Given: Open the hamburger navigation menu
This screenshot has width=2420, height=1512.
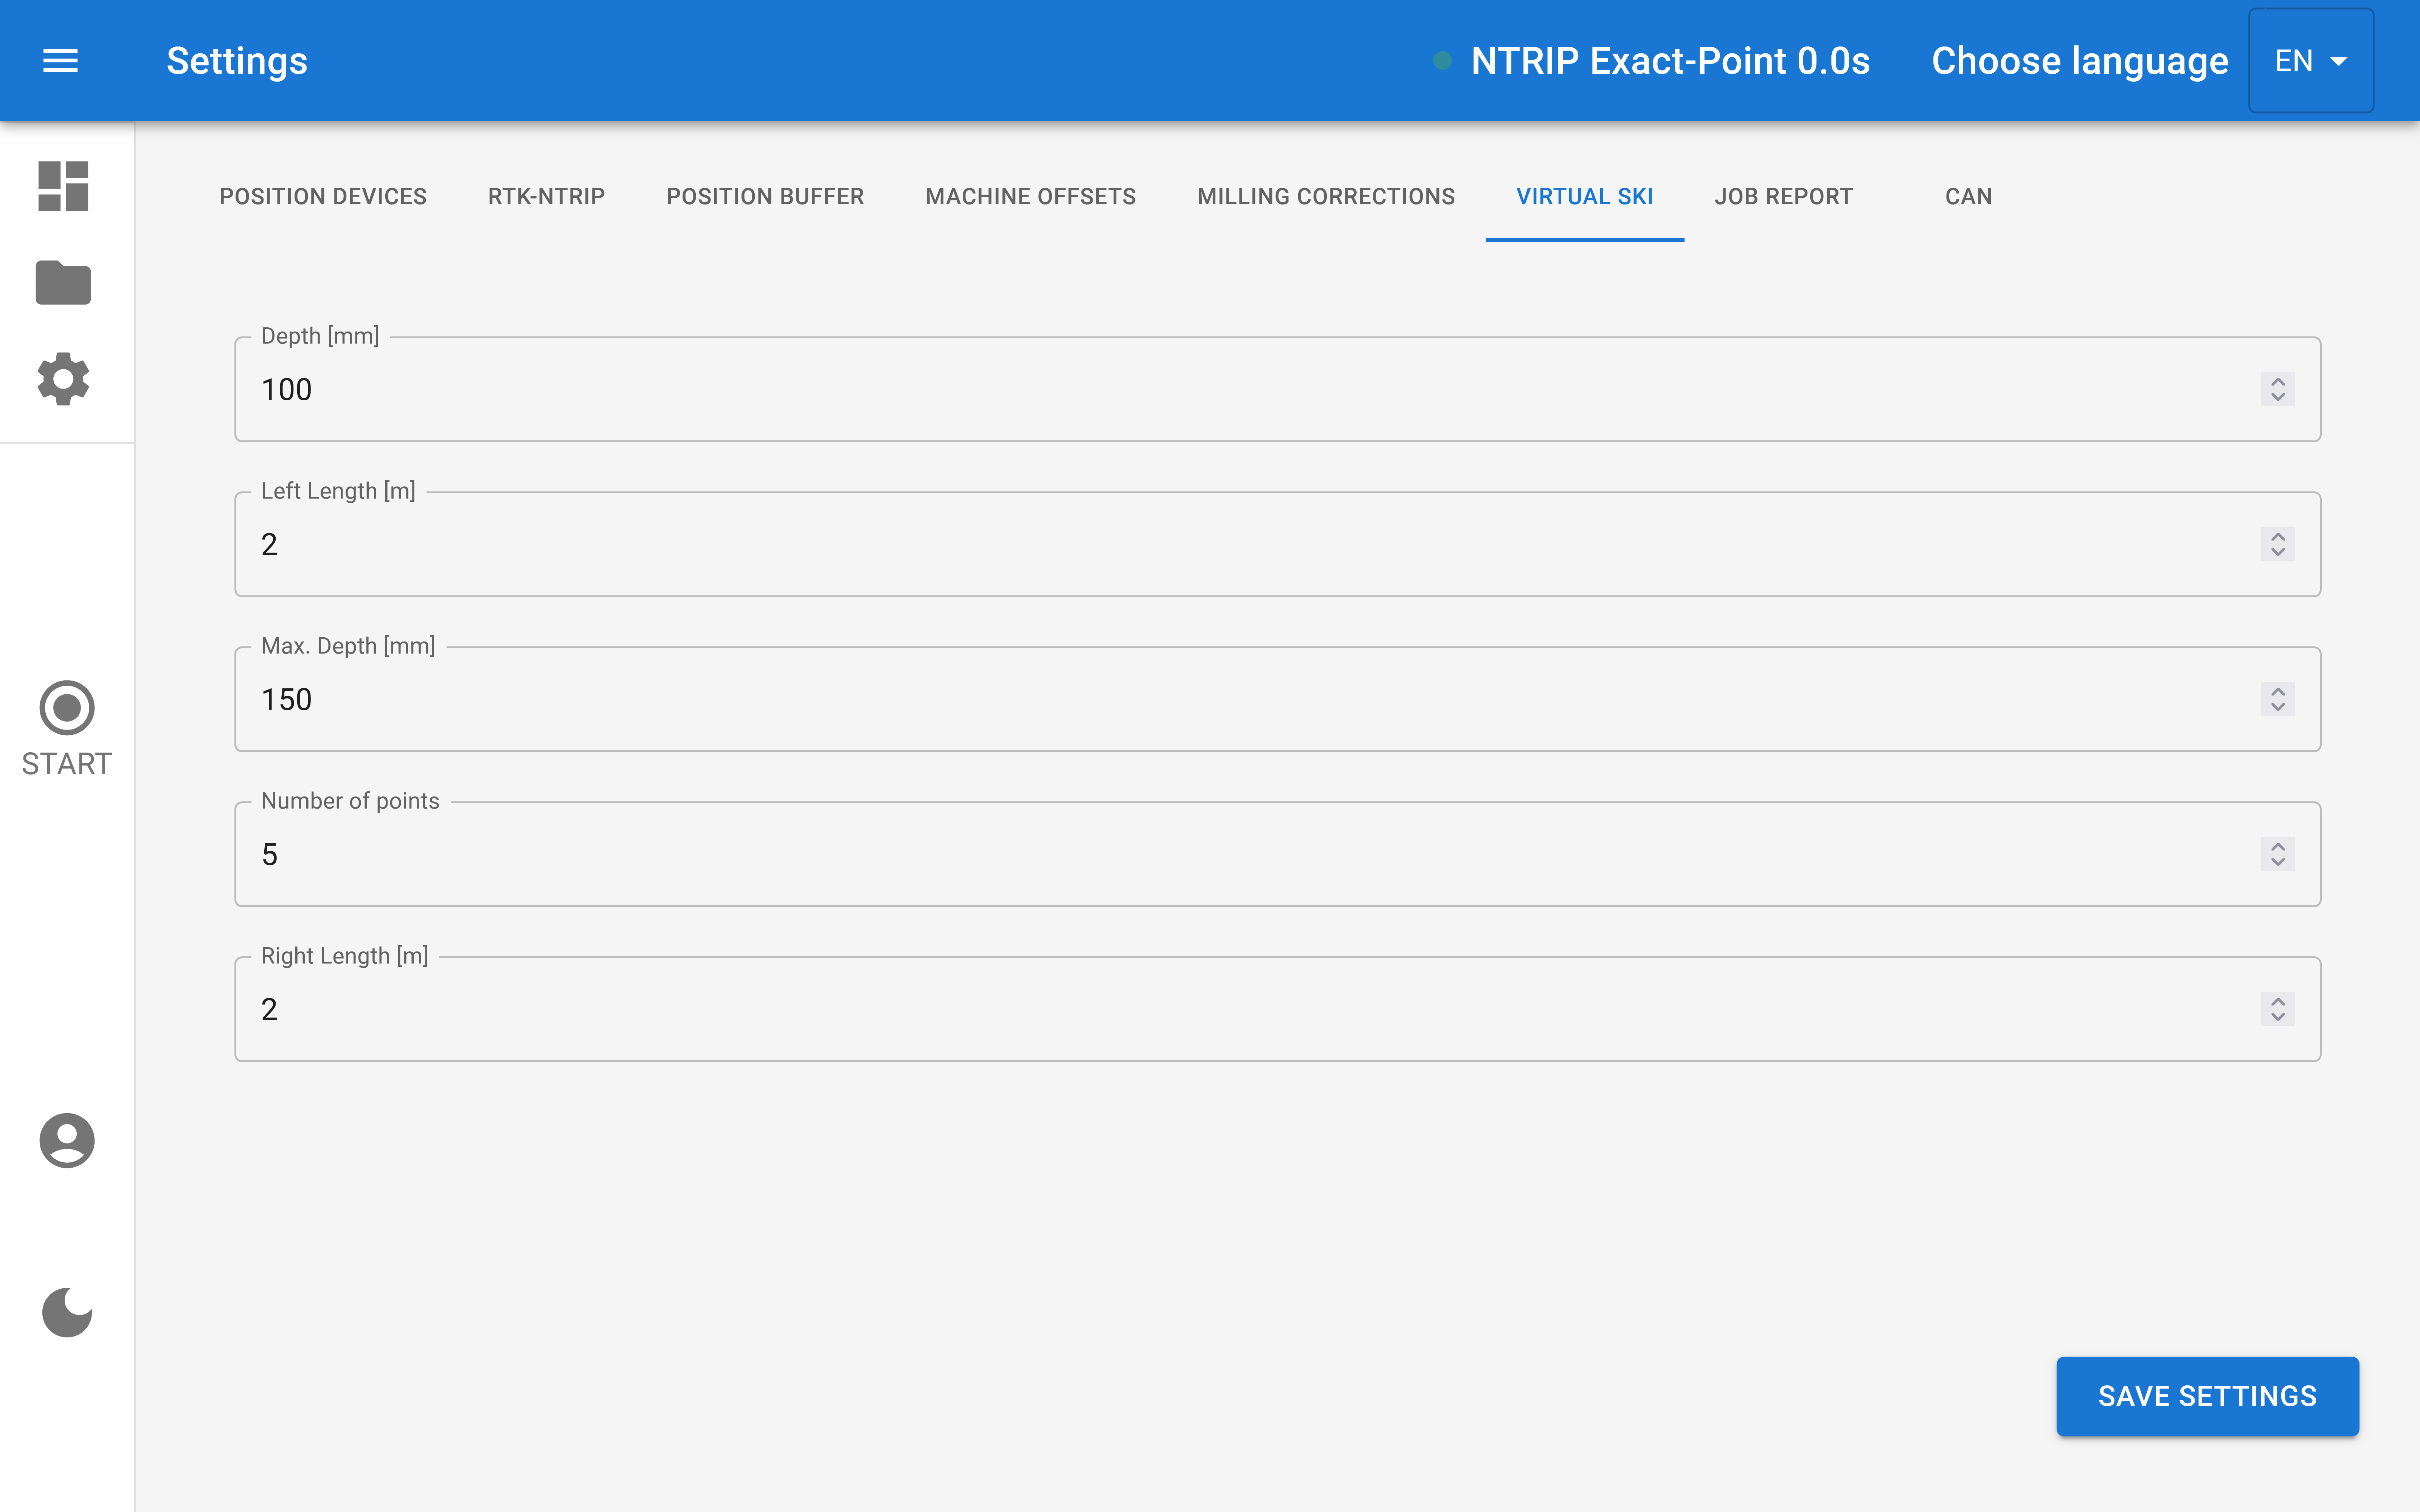Looking at the screenshot, I should 60,61.
